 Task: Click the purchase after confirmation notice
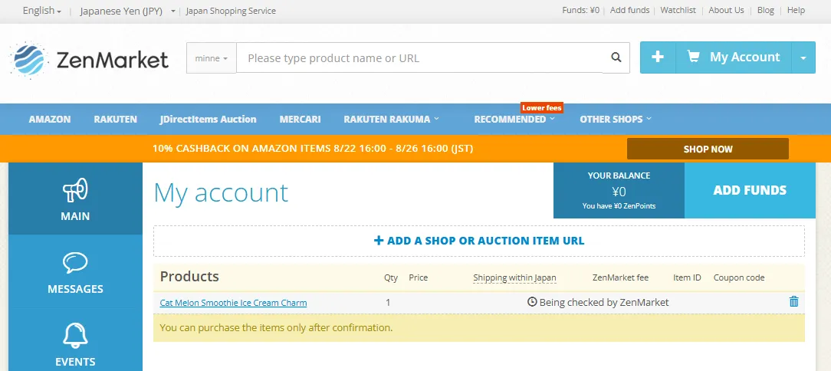point(479,327)
